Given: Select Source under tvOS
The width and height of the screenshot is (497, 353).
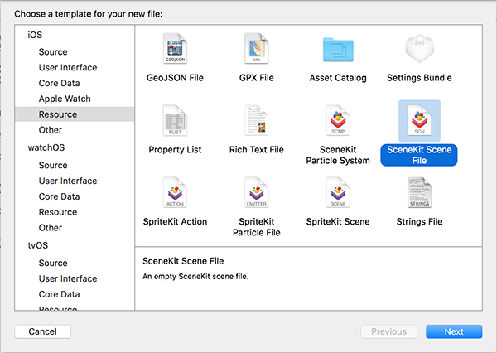Looking at the screenshot, I should click(x=53, y=263).
